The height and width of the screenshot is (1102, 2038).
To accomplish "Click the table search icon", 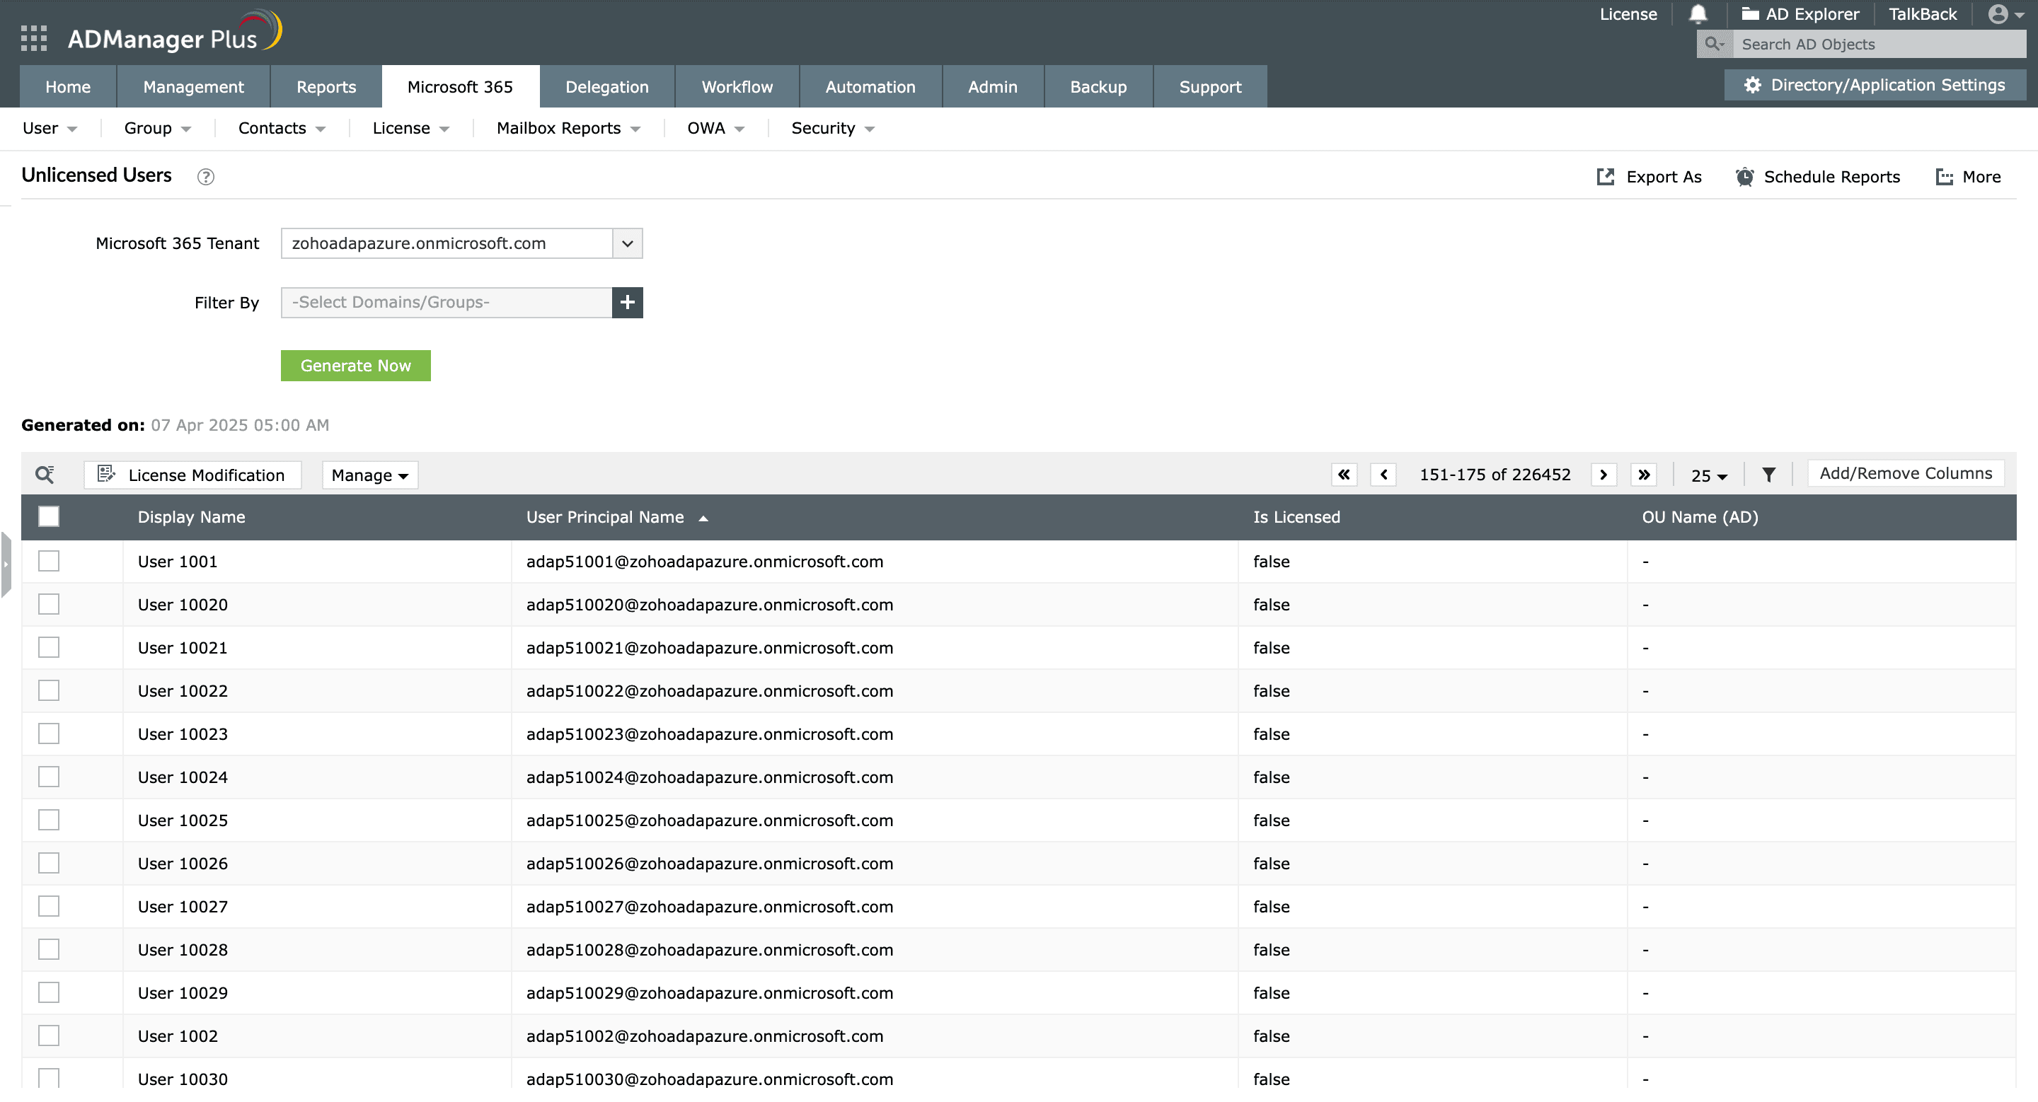I will tap(45, 475).
